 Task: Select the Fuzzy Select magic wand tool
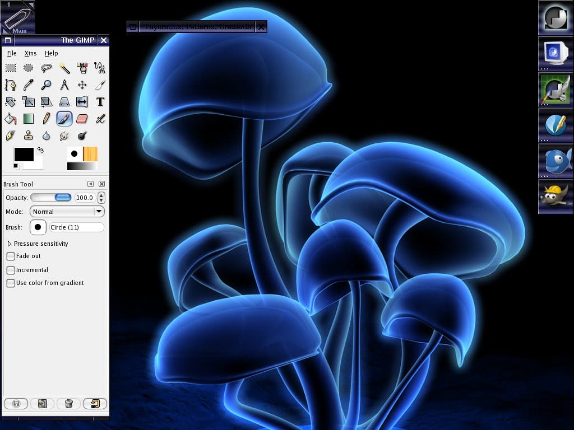click(x=64, y=68)
